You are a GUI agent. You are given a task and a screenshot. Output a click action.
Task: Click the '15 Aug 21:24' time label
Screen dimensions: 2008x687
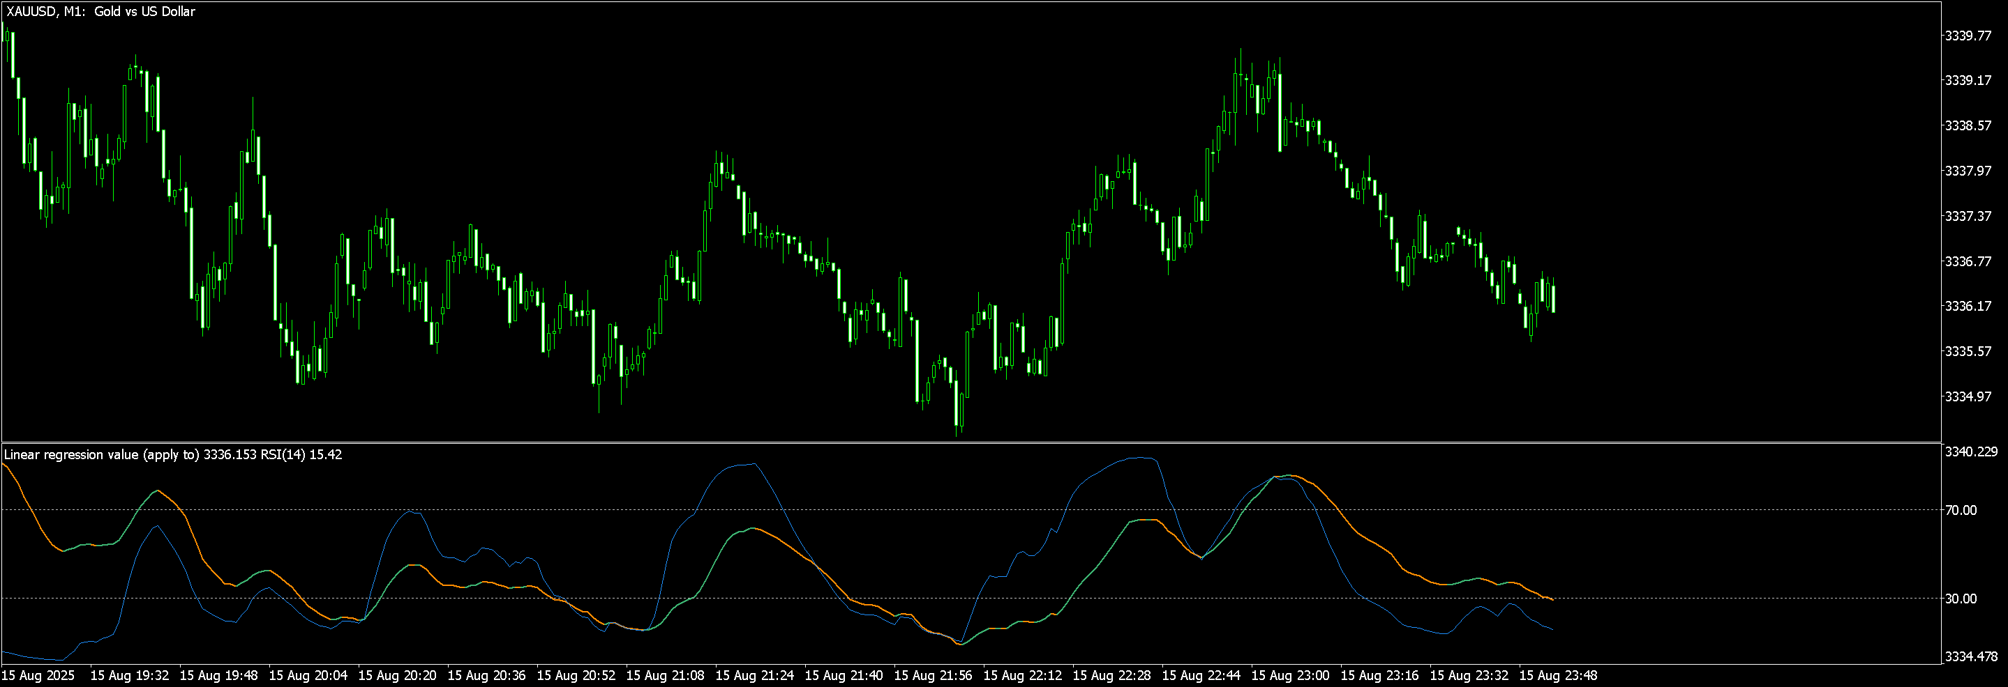tap(754, 675)
